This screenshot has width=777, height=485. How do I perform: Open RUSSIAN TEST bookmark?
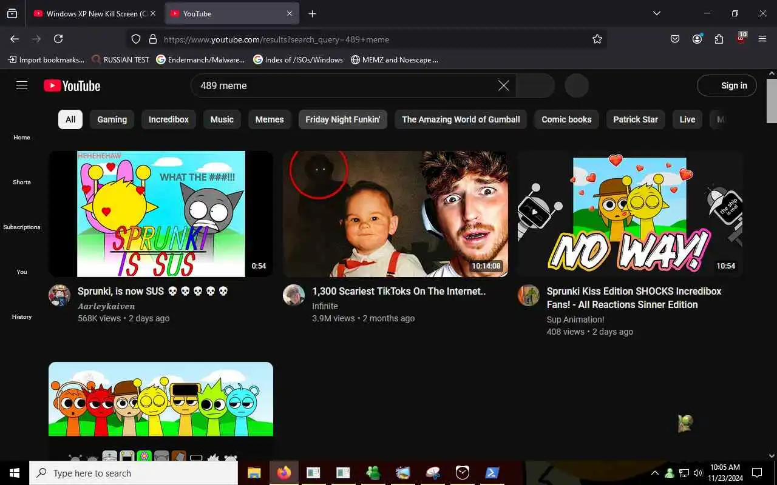(x=120, y=59)
